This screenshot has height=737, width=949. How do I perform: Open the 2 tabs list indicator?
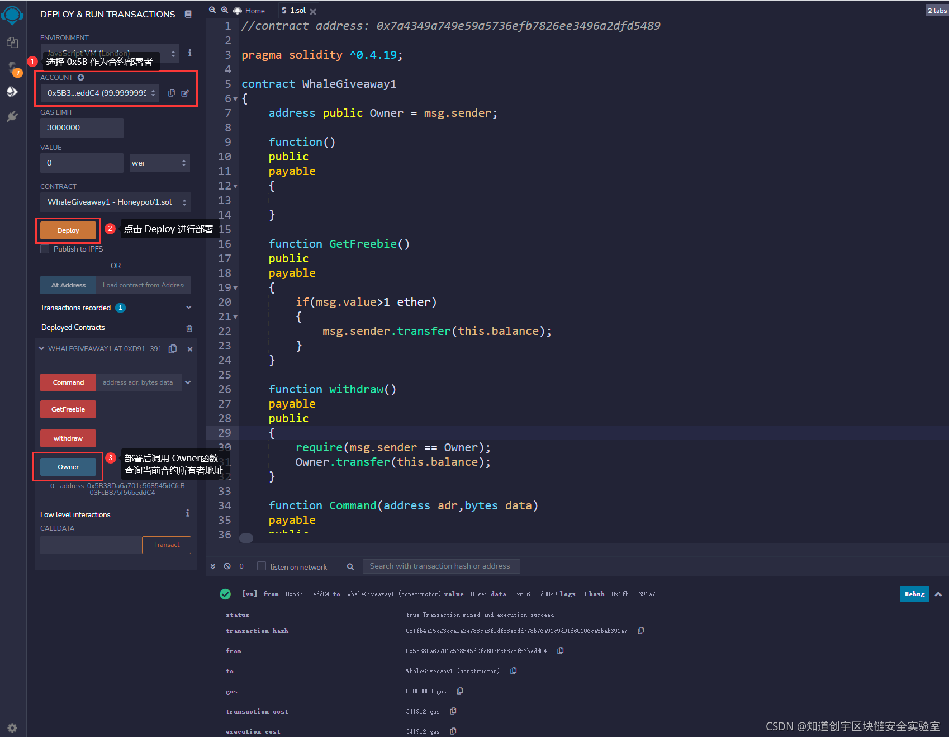[937, 10]
